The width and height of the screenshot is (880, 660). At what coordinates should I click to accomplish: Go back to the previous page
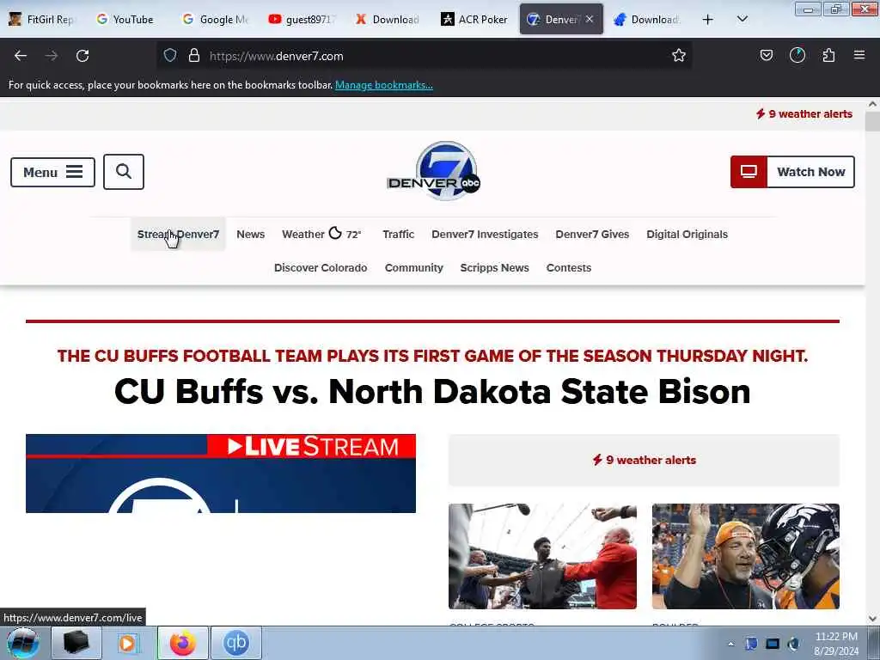21,56
